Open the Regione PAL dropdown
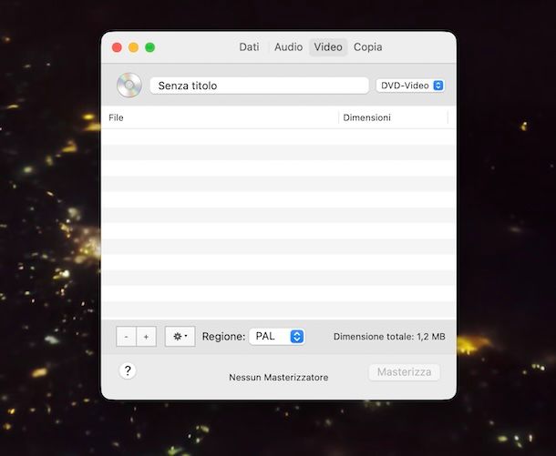Viewport: 556px width, 456px height. click(277, 337)
